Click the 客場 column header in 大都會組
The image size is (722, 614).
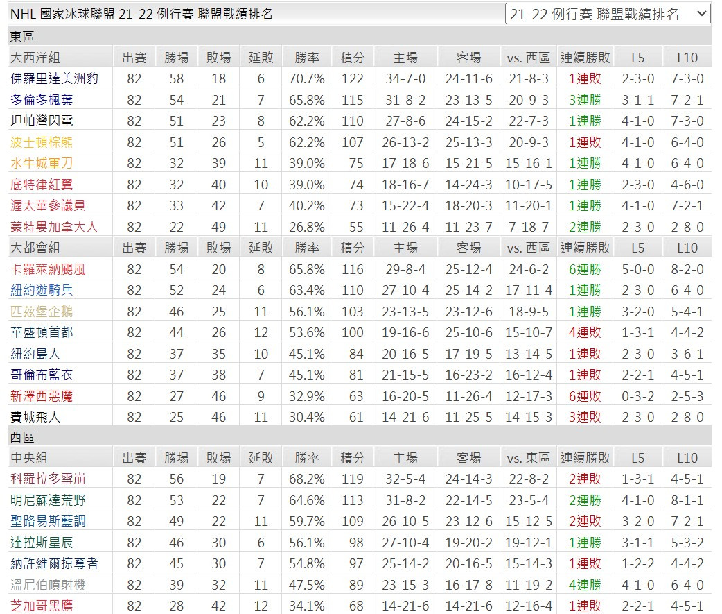469,248
